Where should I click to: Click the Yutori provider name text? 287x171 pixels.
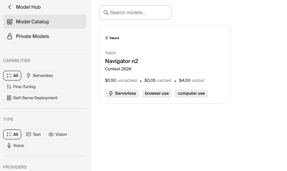click(111, 53)
